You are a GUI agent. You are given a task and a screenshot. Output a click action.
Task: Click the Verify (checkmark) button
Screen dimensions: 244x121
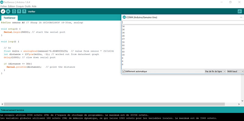3,12
